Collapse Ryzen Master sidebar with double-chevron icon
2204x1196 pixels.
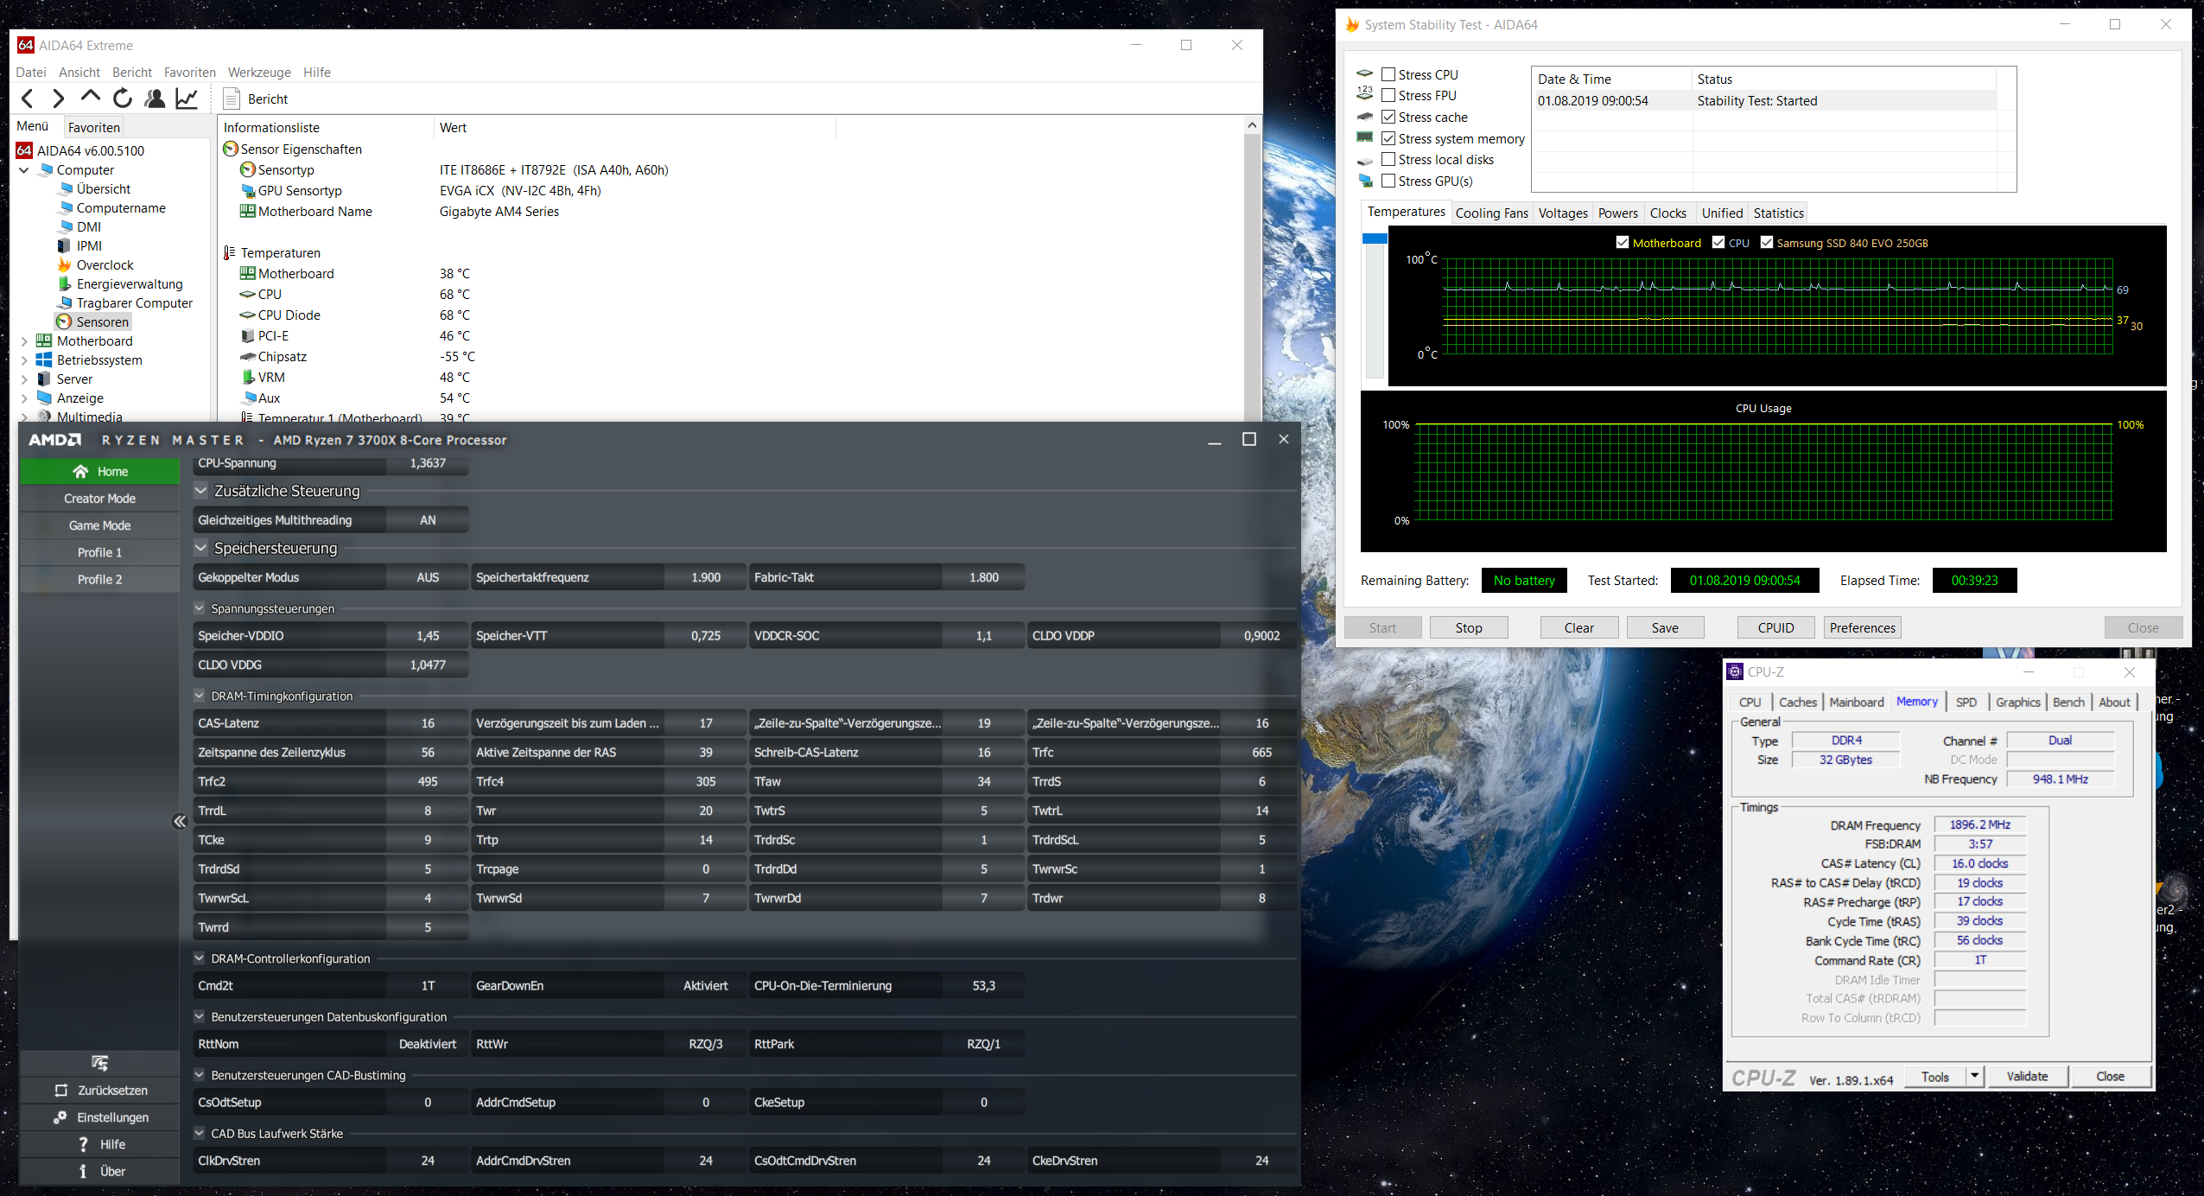coord(180,821)
